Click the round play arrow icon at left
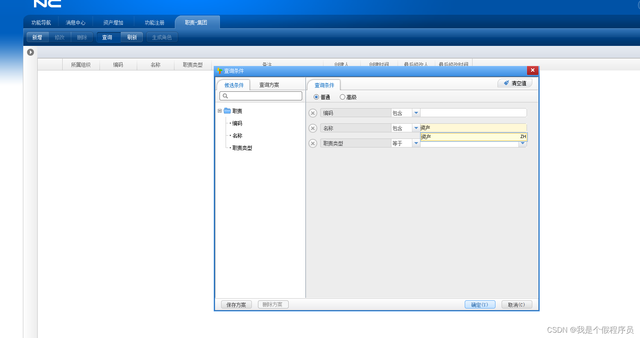 [30, 52]
